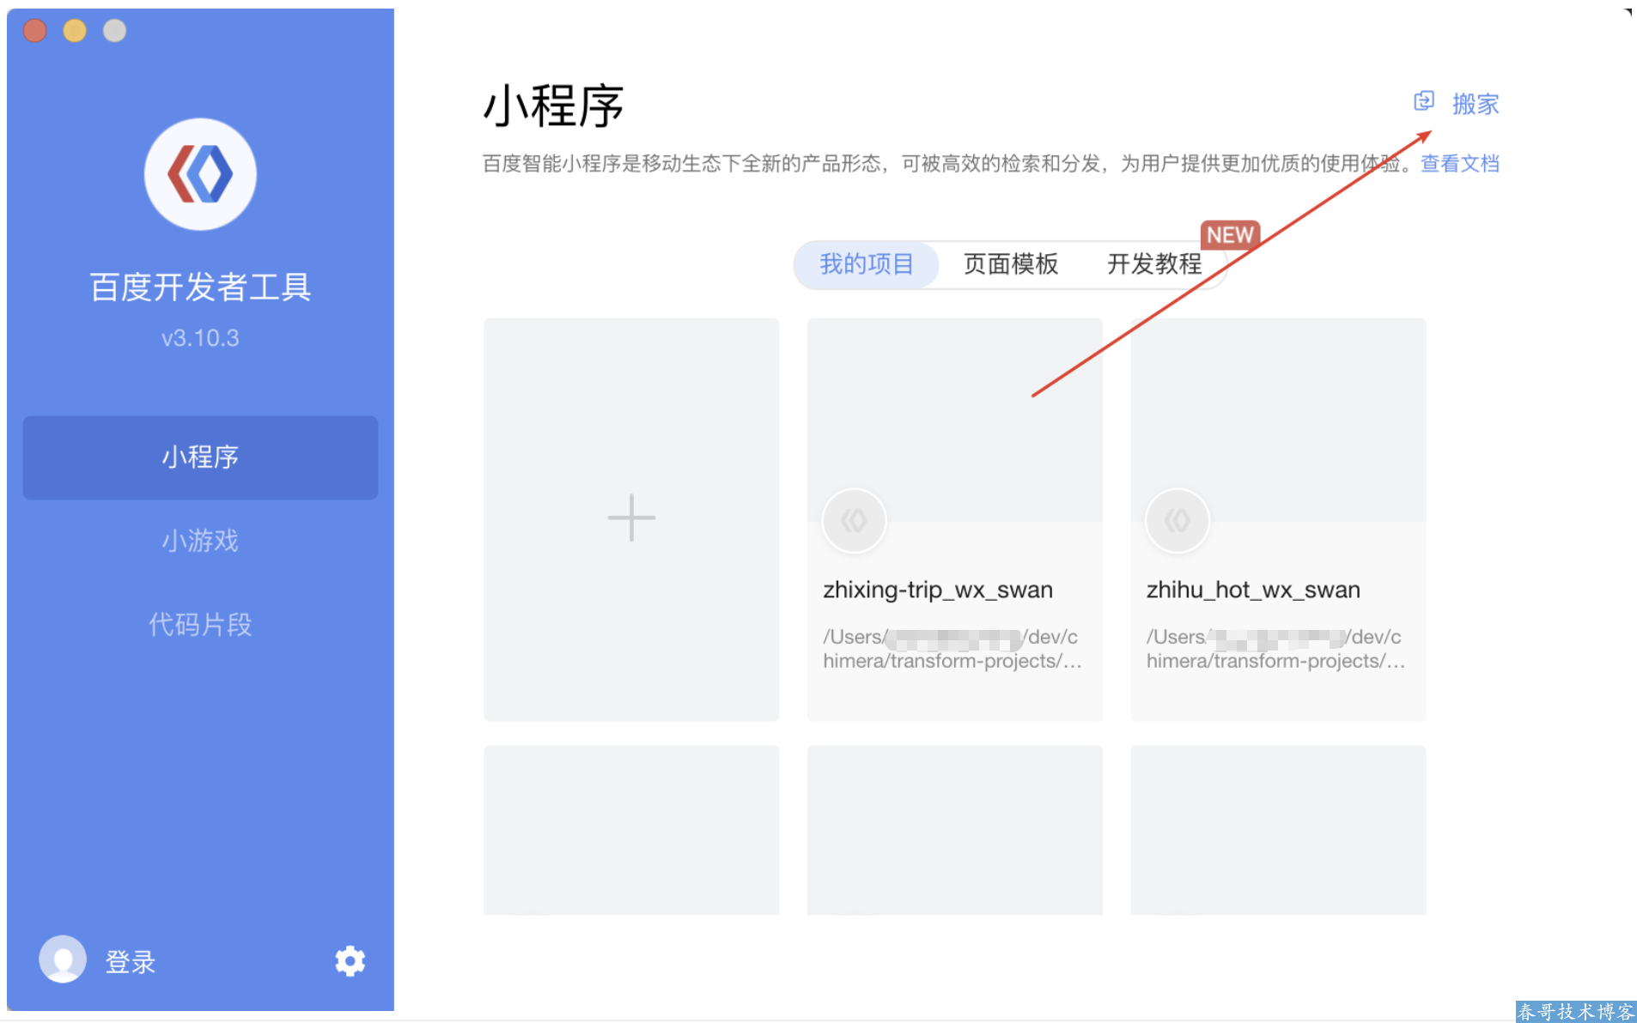
Task: Click the plus icon to create project
Action: point(631,518)
